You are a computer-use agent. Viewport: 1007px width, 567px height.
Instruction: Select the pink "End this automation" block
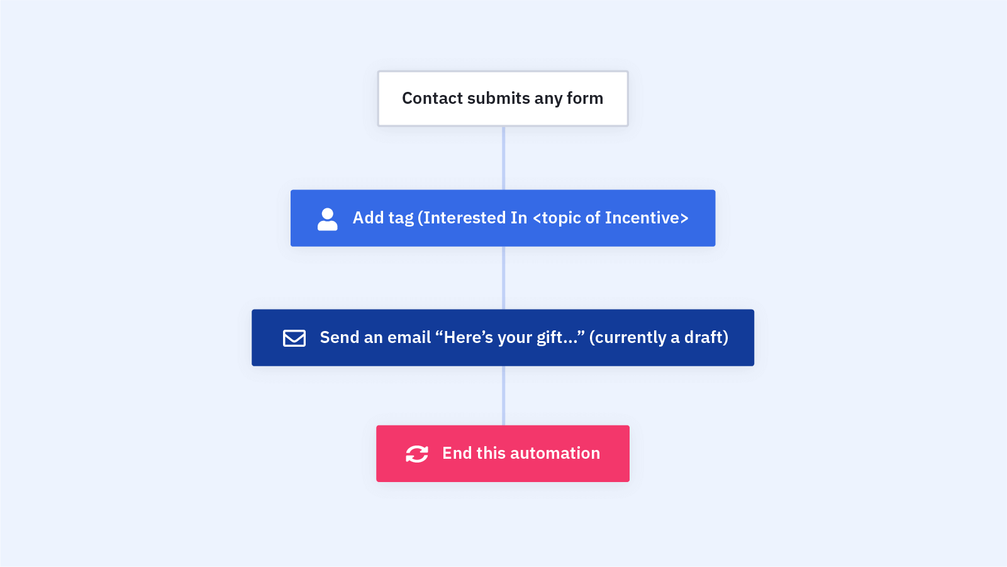pyautogui.click(x=503, y=454)
